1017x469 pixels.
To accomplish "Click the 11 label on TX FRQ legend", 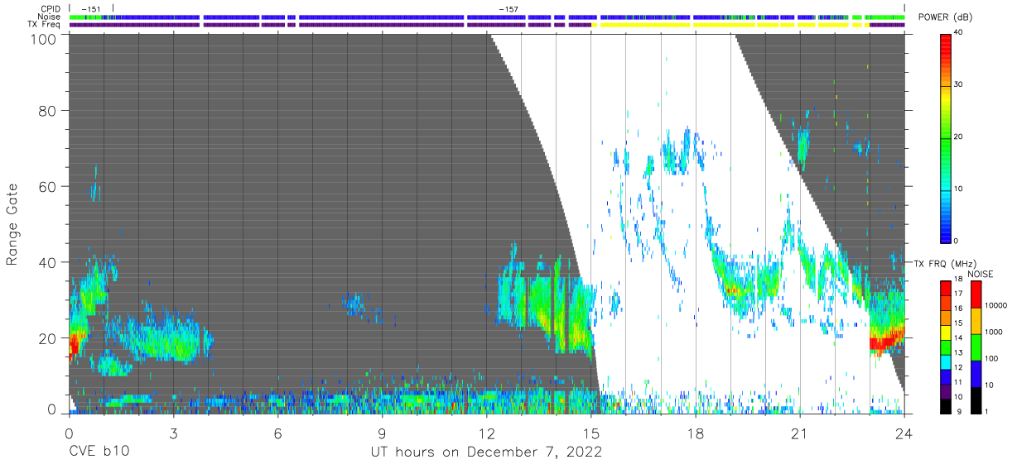I will coord(958,381).
